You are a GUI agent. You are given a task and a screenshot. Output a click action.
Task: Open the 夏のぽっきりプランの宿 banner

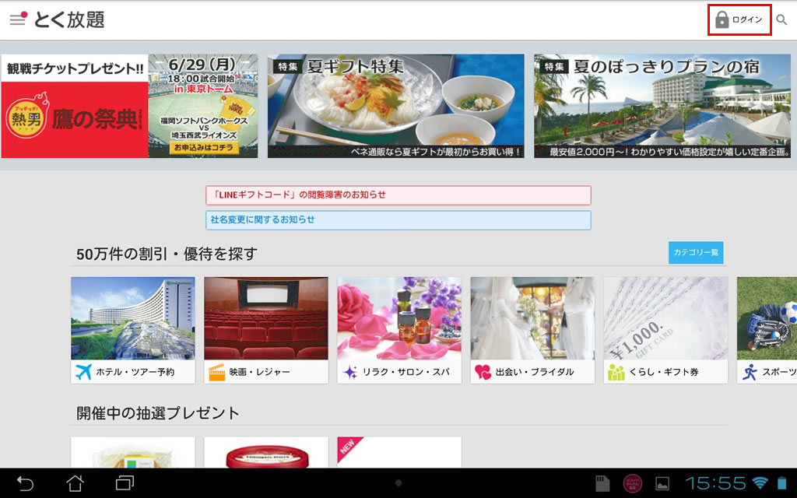662,106
